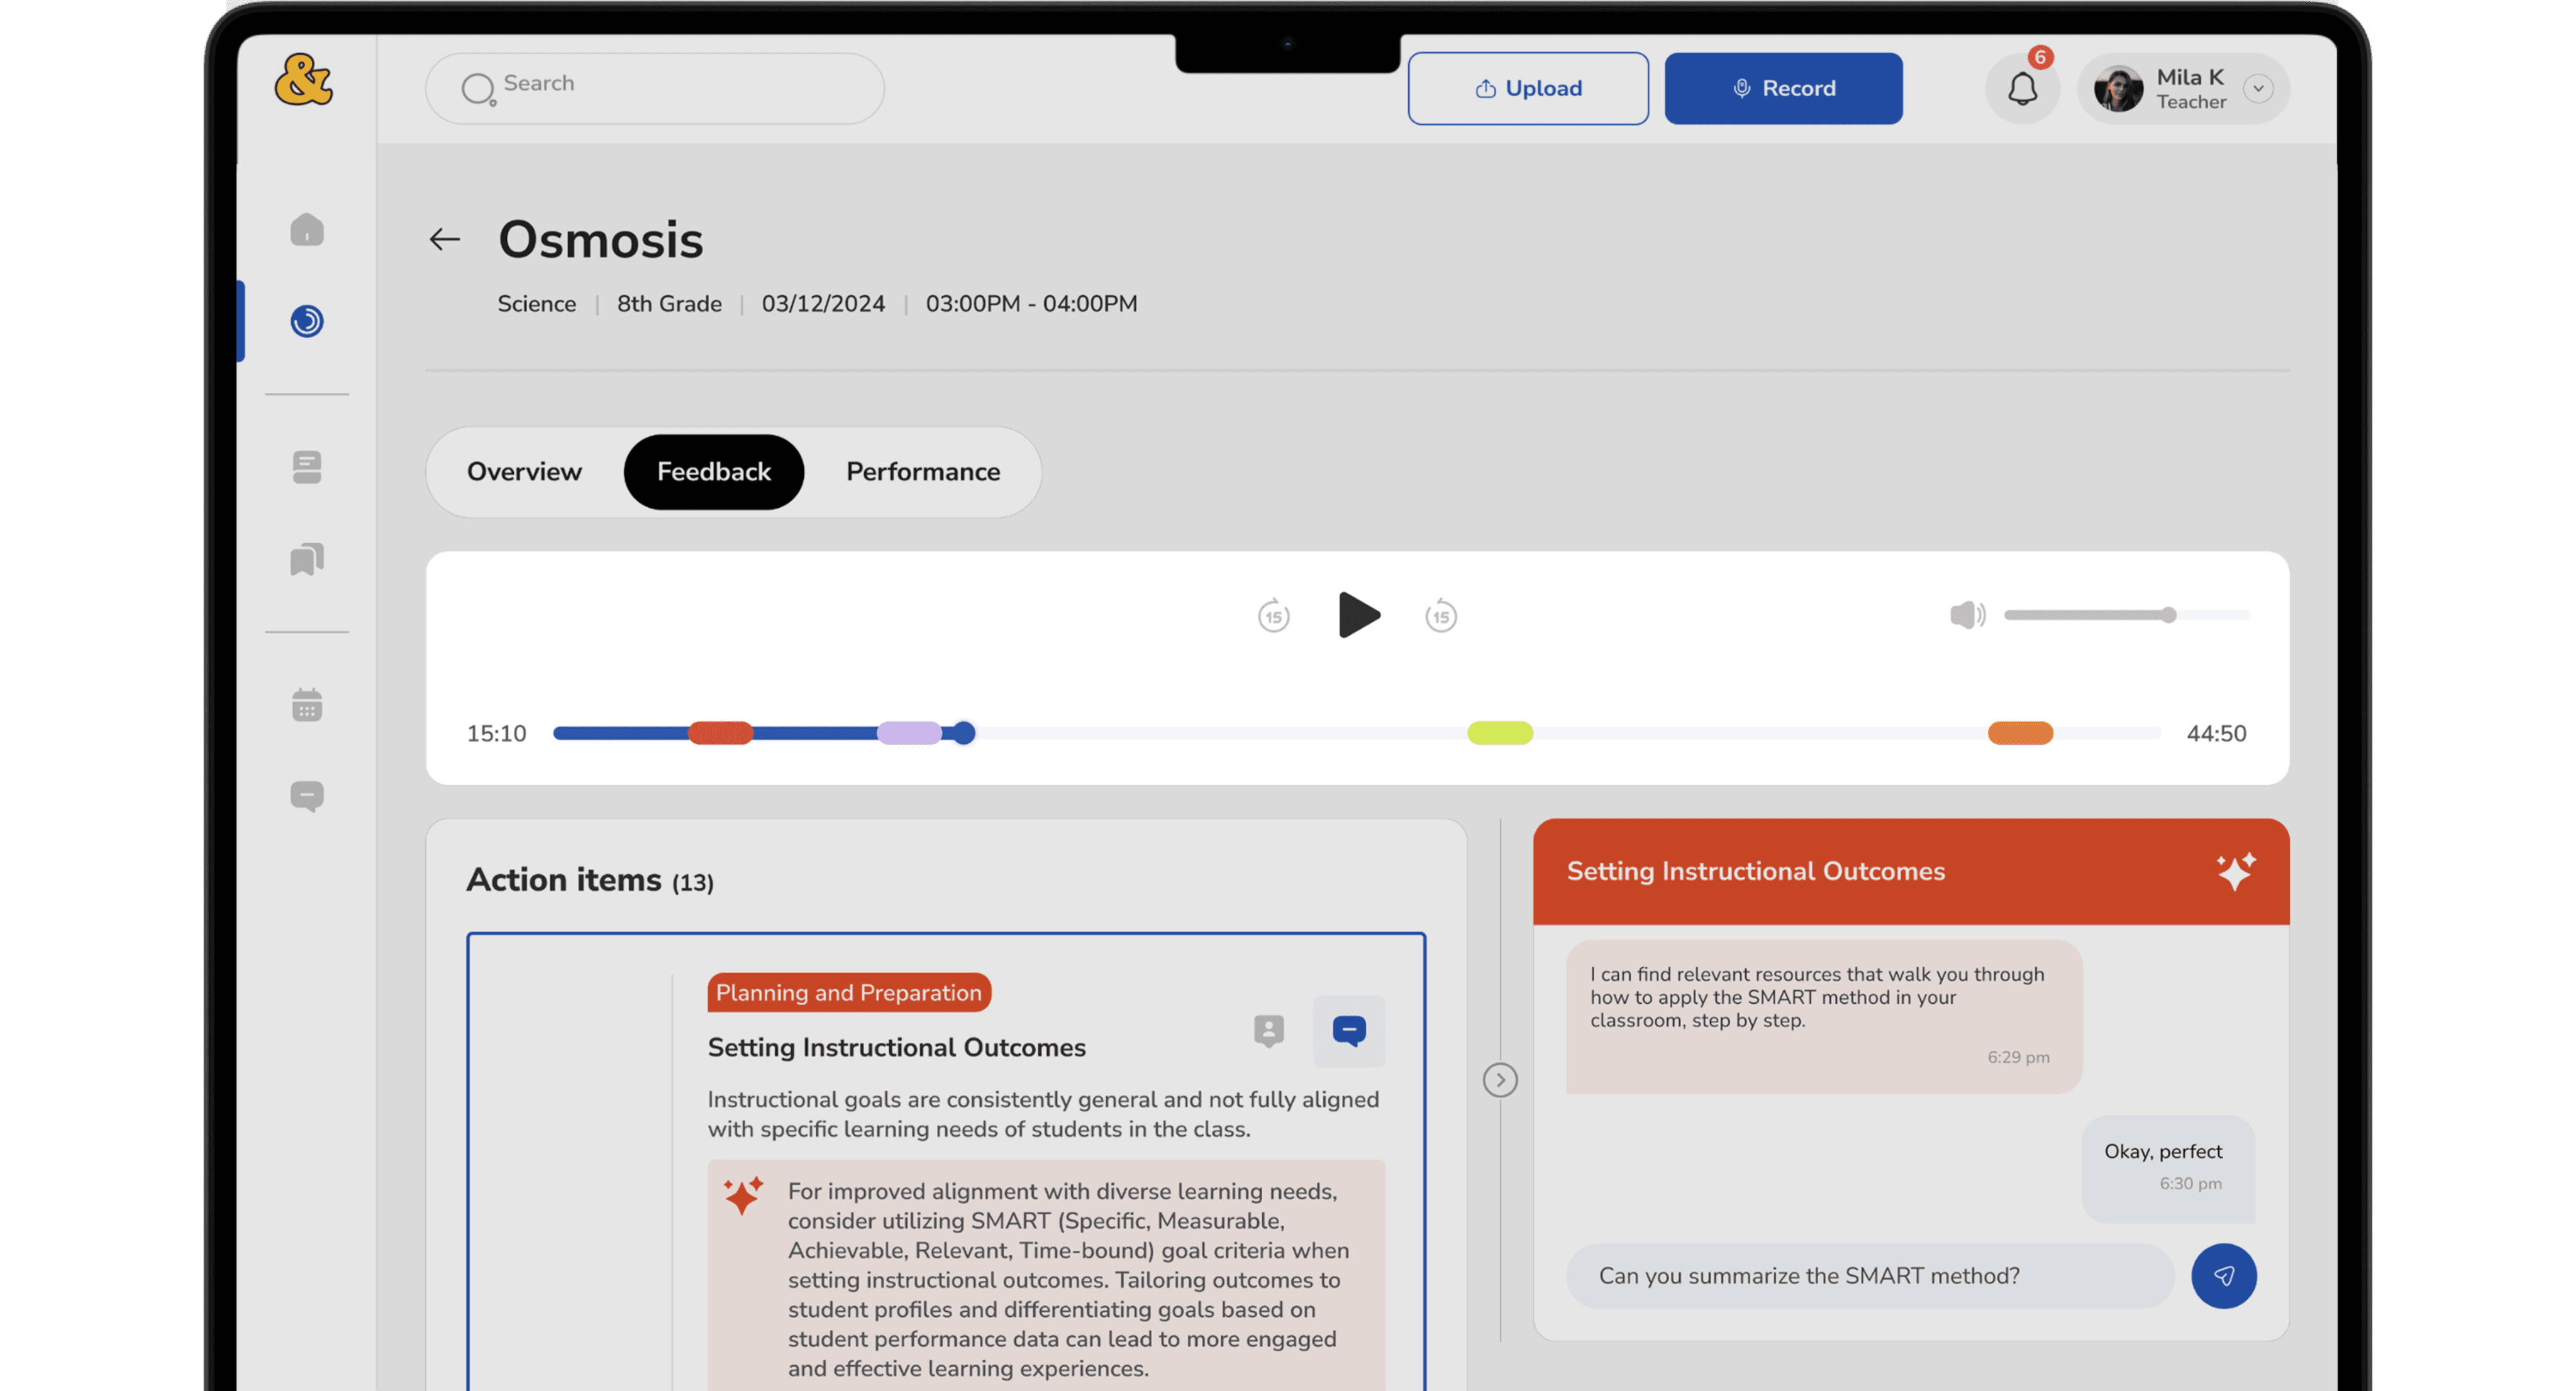Toggle the person icon on the action item

(x=1268, y=1030)
